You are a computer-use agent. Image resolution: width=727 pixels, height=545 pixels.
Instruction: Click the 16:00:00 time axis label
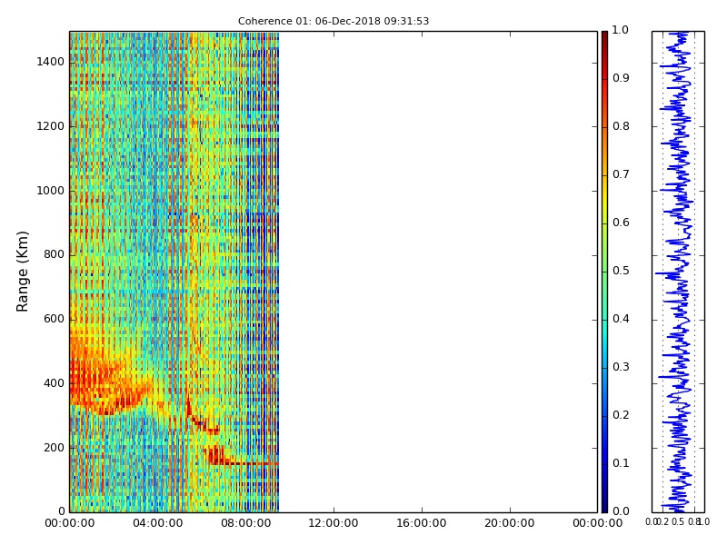(x=422, y=523)
